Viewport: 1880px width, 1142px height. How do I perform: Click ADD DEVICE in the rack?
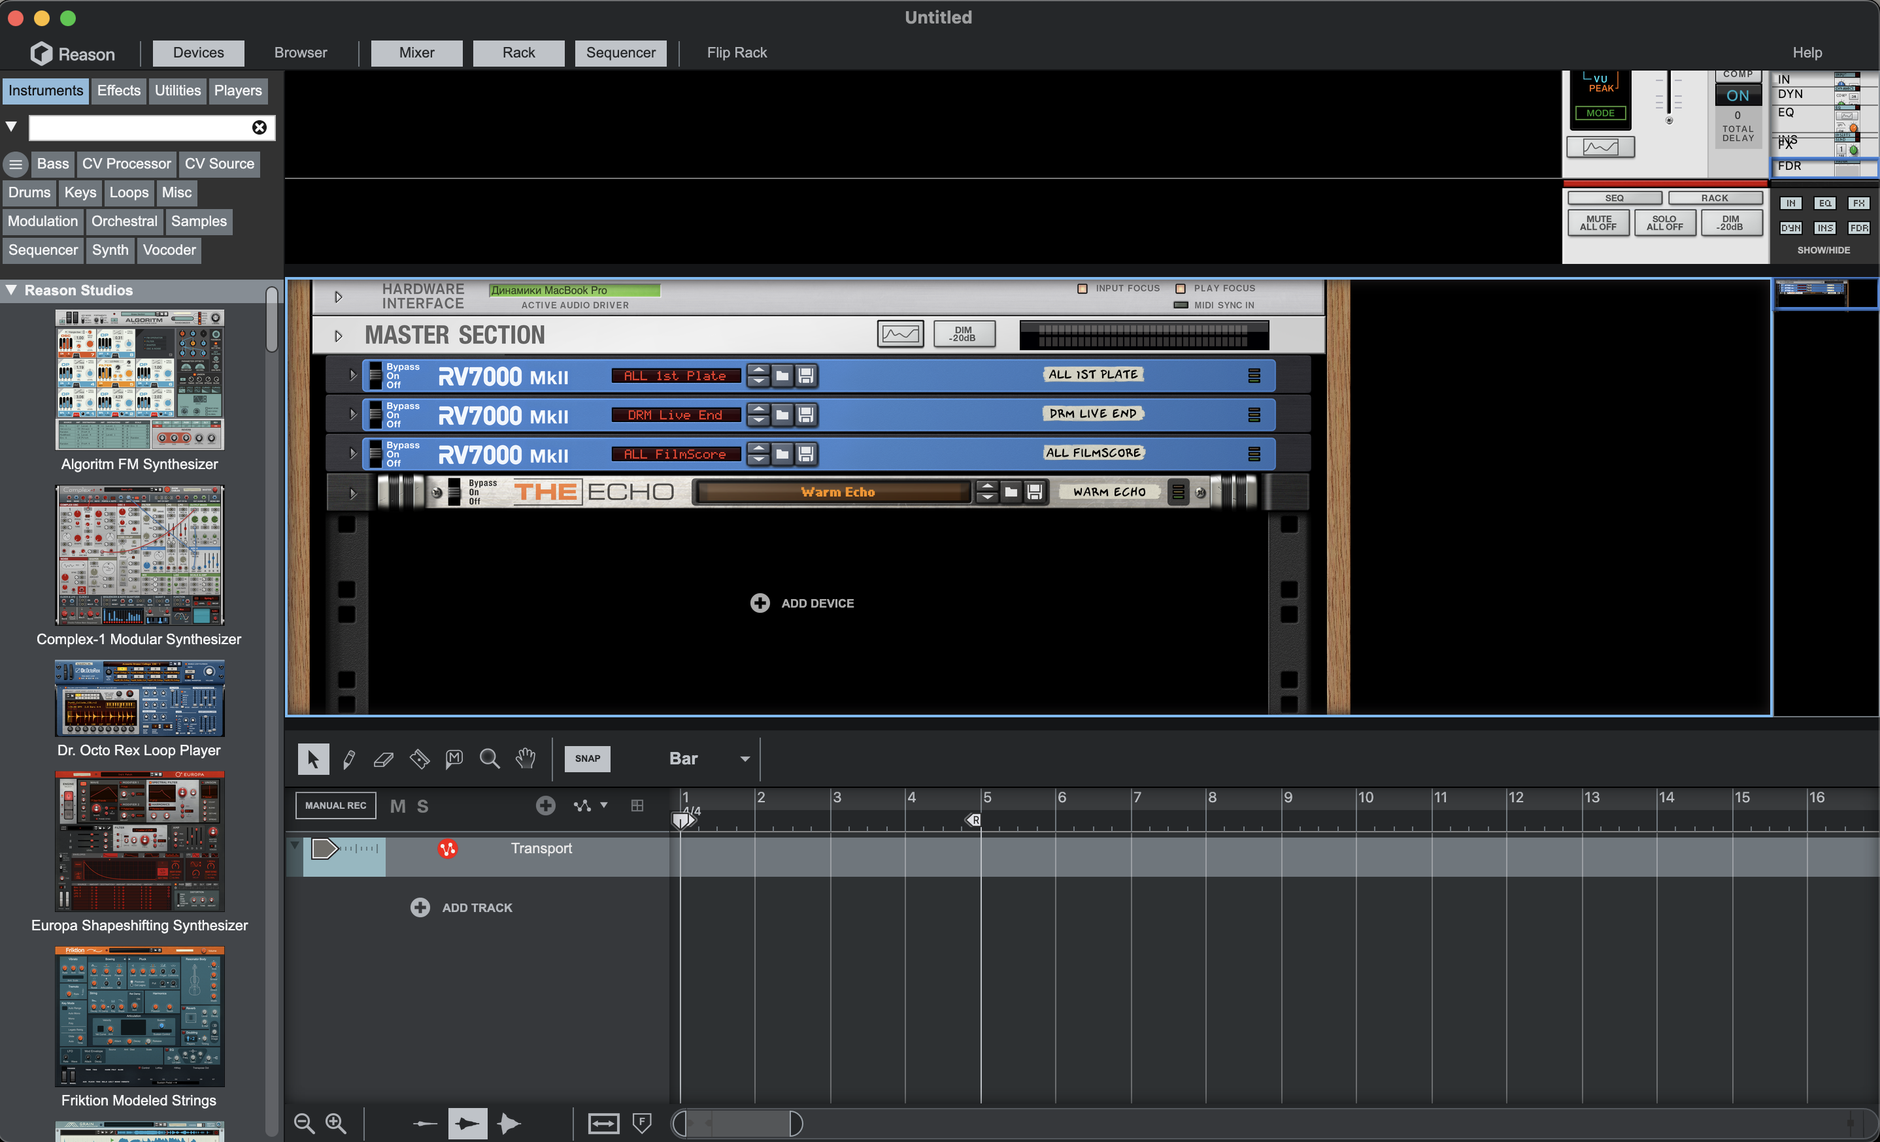(x=803, y=603)
